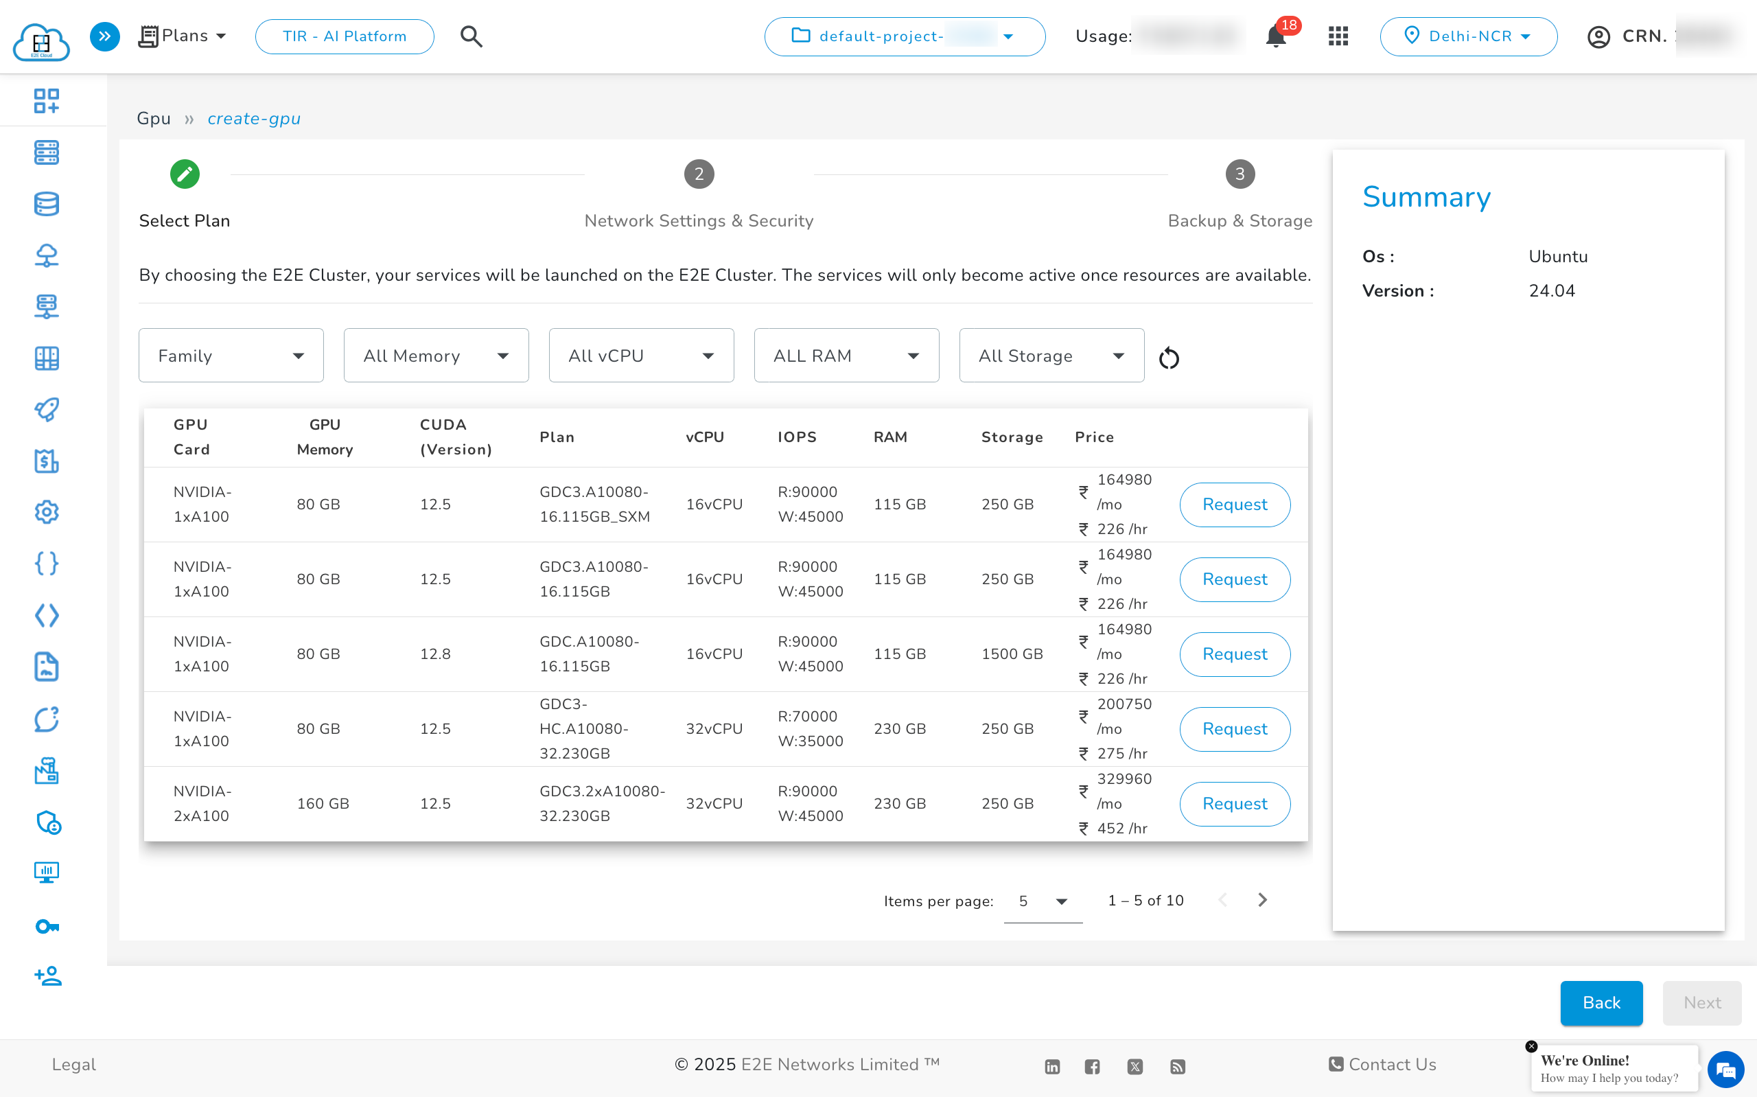Open the Family filter dropdown
This screenshot has width=1757, height=1097.
pos(231,356)
